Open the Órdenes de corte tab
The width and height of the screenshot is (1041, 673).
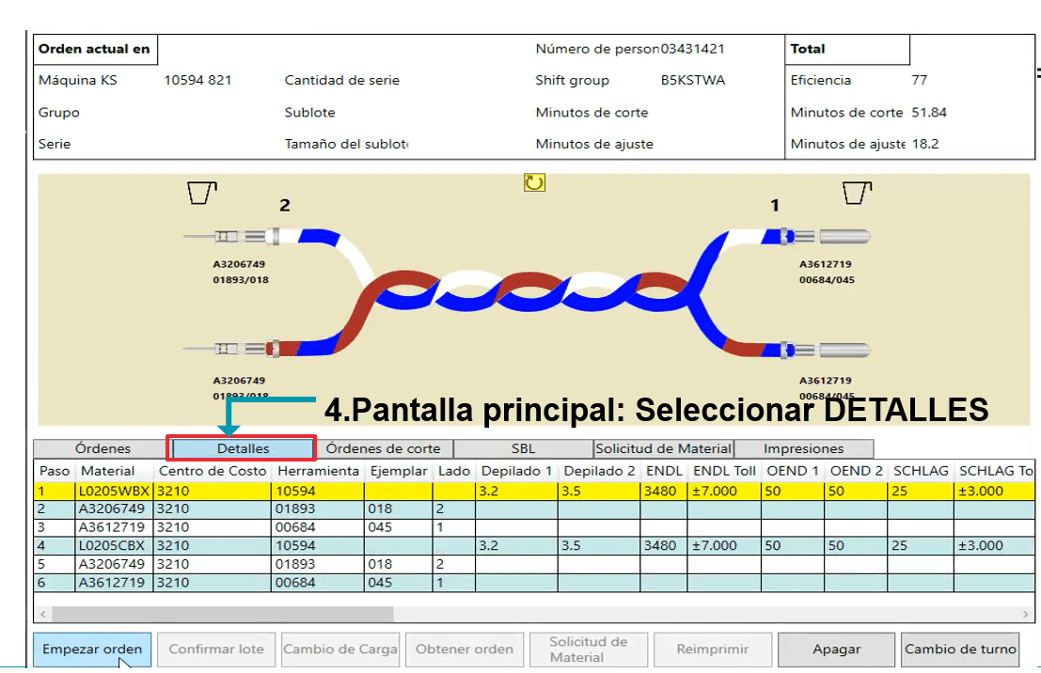(x=383, y=448)
